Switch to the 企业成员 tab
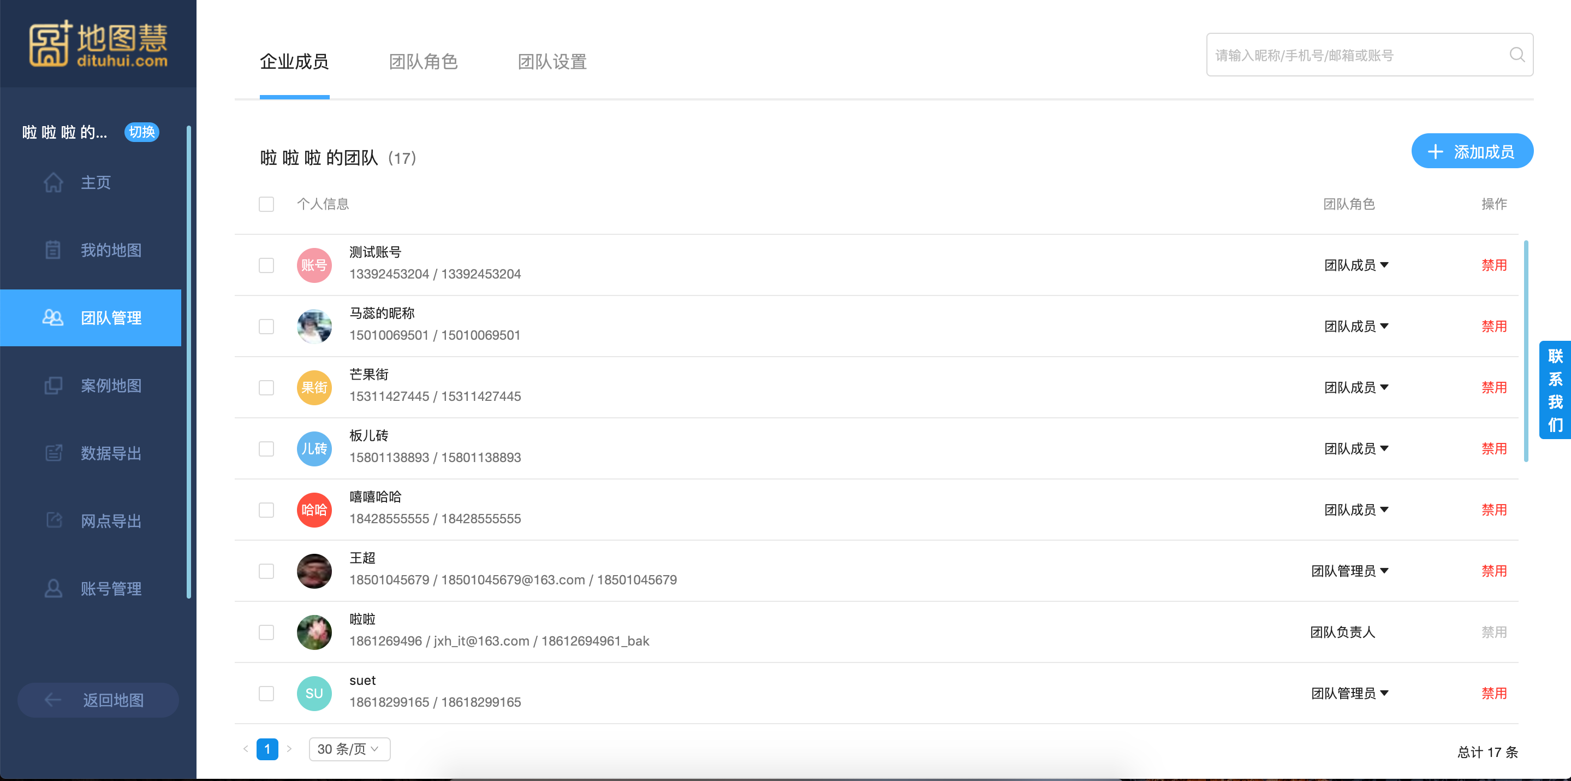The width and height of the screenshot is (1571, 781). tap(295, 62)
